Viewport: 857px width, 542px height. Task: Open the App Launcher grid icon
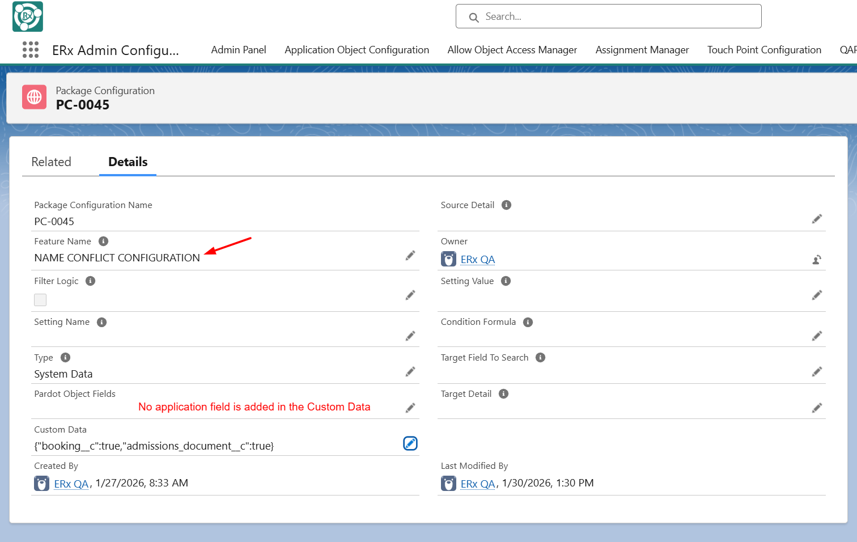click(x=31, y=50)
